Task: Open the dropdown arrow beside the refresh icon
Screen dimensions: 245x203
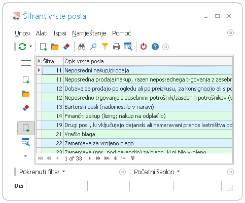Action: pos(30,46)
